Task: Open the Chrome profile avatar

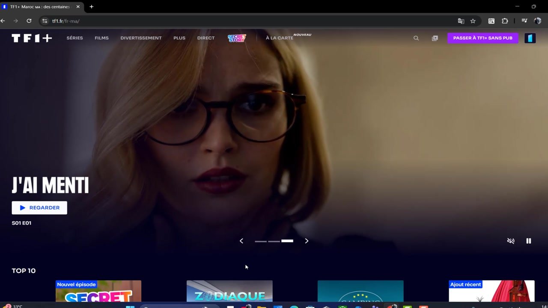Action: 537,21
